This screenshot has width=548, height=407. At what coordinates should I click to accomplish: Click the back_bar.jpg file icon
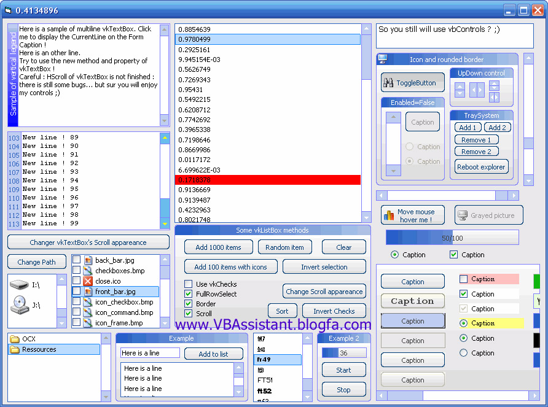point(88,260)
